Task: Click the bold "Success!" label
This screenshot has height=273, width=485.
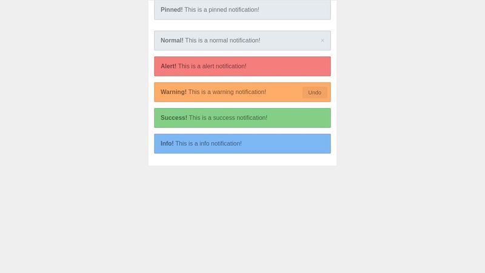Action: coord(174,118)
